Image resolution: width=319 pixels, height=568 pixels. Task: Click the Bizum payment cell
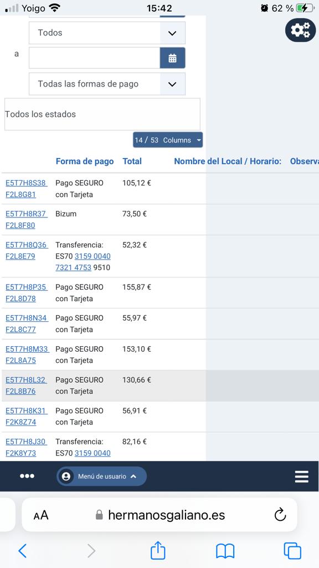pos(66,214)
